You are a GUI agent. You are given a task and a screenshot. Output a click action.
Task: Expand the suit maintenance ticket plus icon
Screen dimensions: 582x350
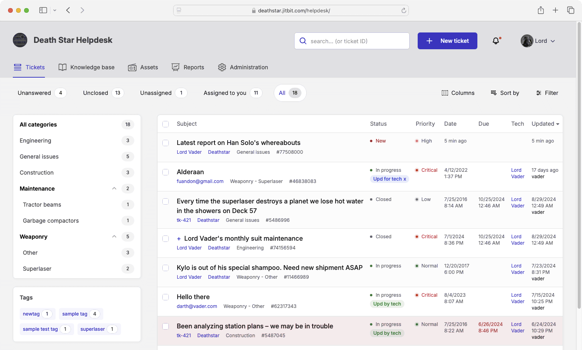pyautogui.click(x=179, y=239)
